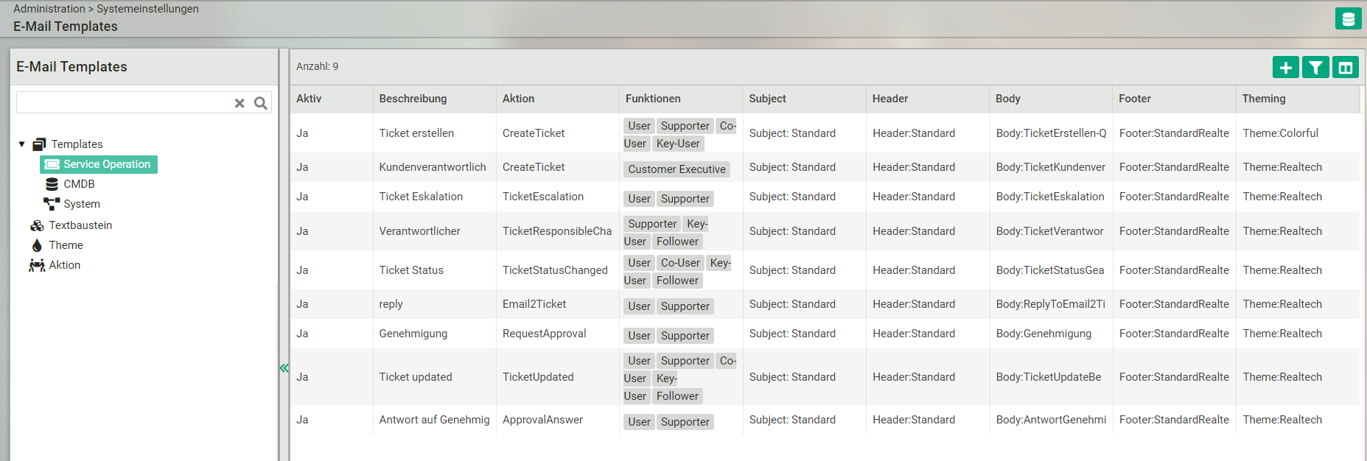Viewport: 1367px width, 461px height.
Task: Open the CMDB templates node
Action: [x=79, y=184]
